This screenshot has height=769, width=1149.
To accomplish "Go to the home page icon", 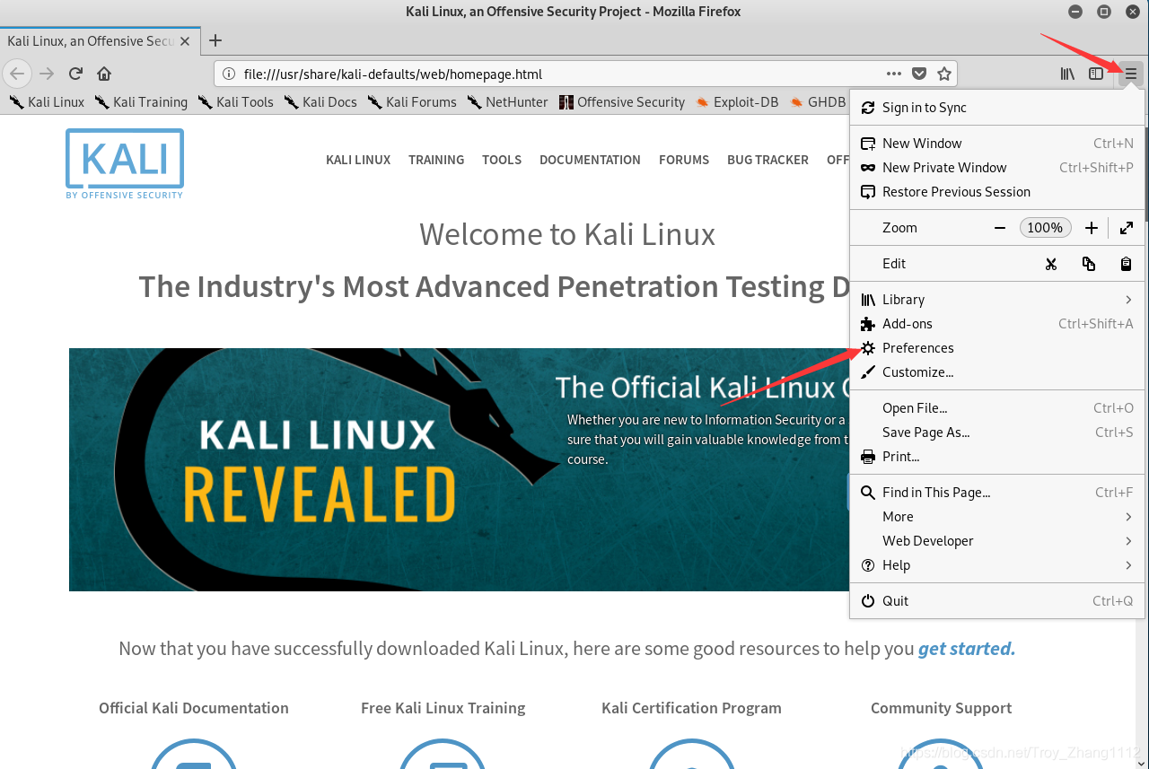I will (104, 74).
